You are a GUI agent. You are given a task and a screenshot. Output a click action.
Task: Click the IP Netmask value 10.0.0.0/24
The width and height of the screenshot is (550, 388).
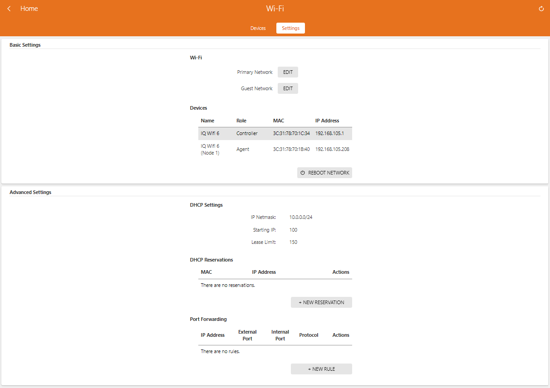[x=301, y=217]
